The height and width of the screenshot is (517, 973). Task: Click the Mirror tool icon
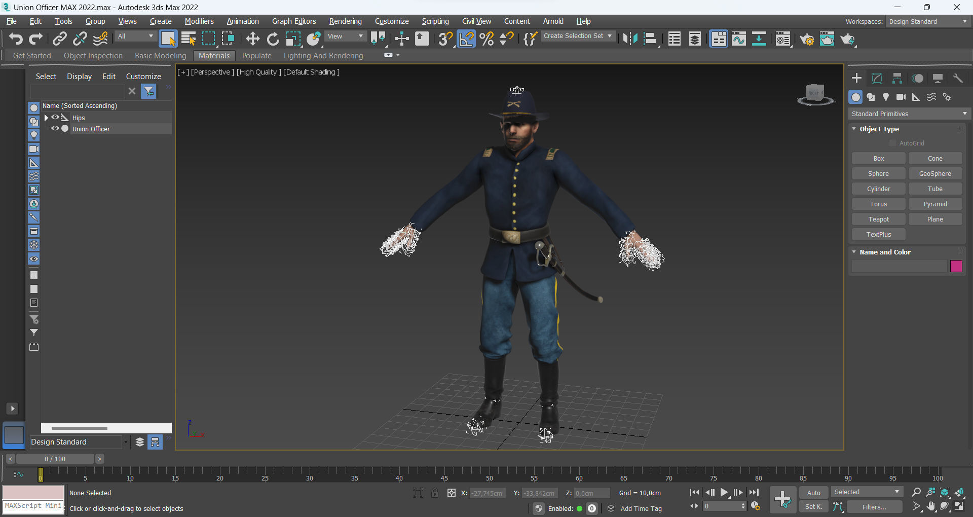click(x=630, y=39)
